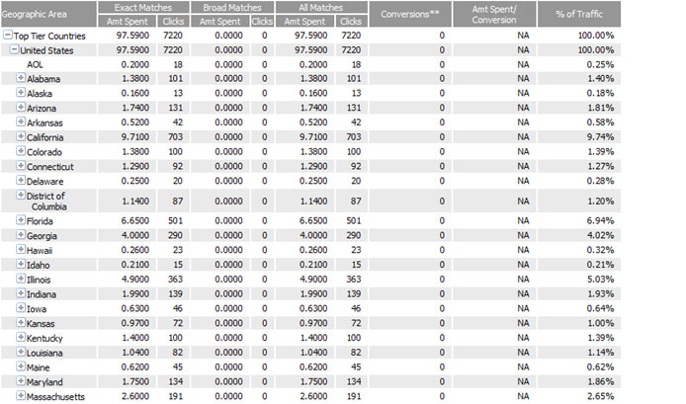Click Arizona's 1.81% traffic value
Image resolution: width=686 pixels, height=404 pixels.
coord(600,108)
